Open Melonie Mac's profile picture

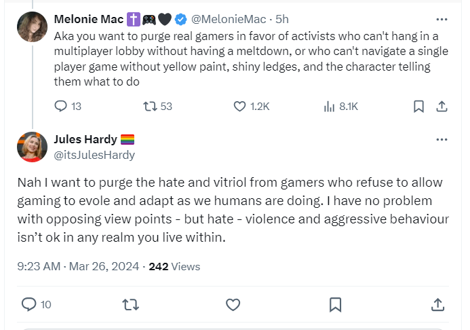(x=32, y=27)
